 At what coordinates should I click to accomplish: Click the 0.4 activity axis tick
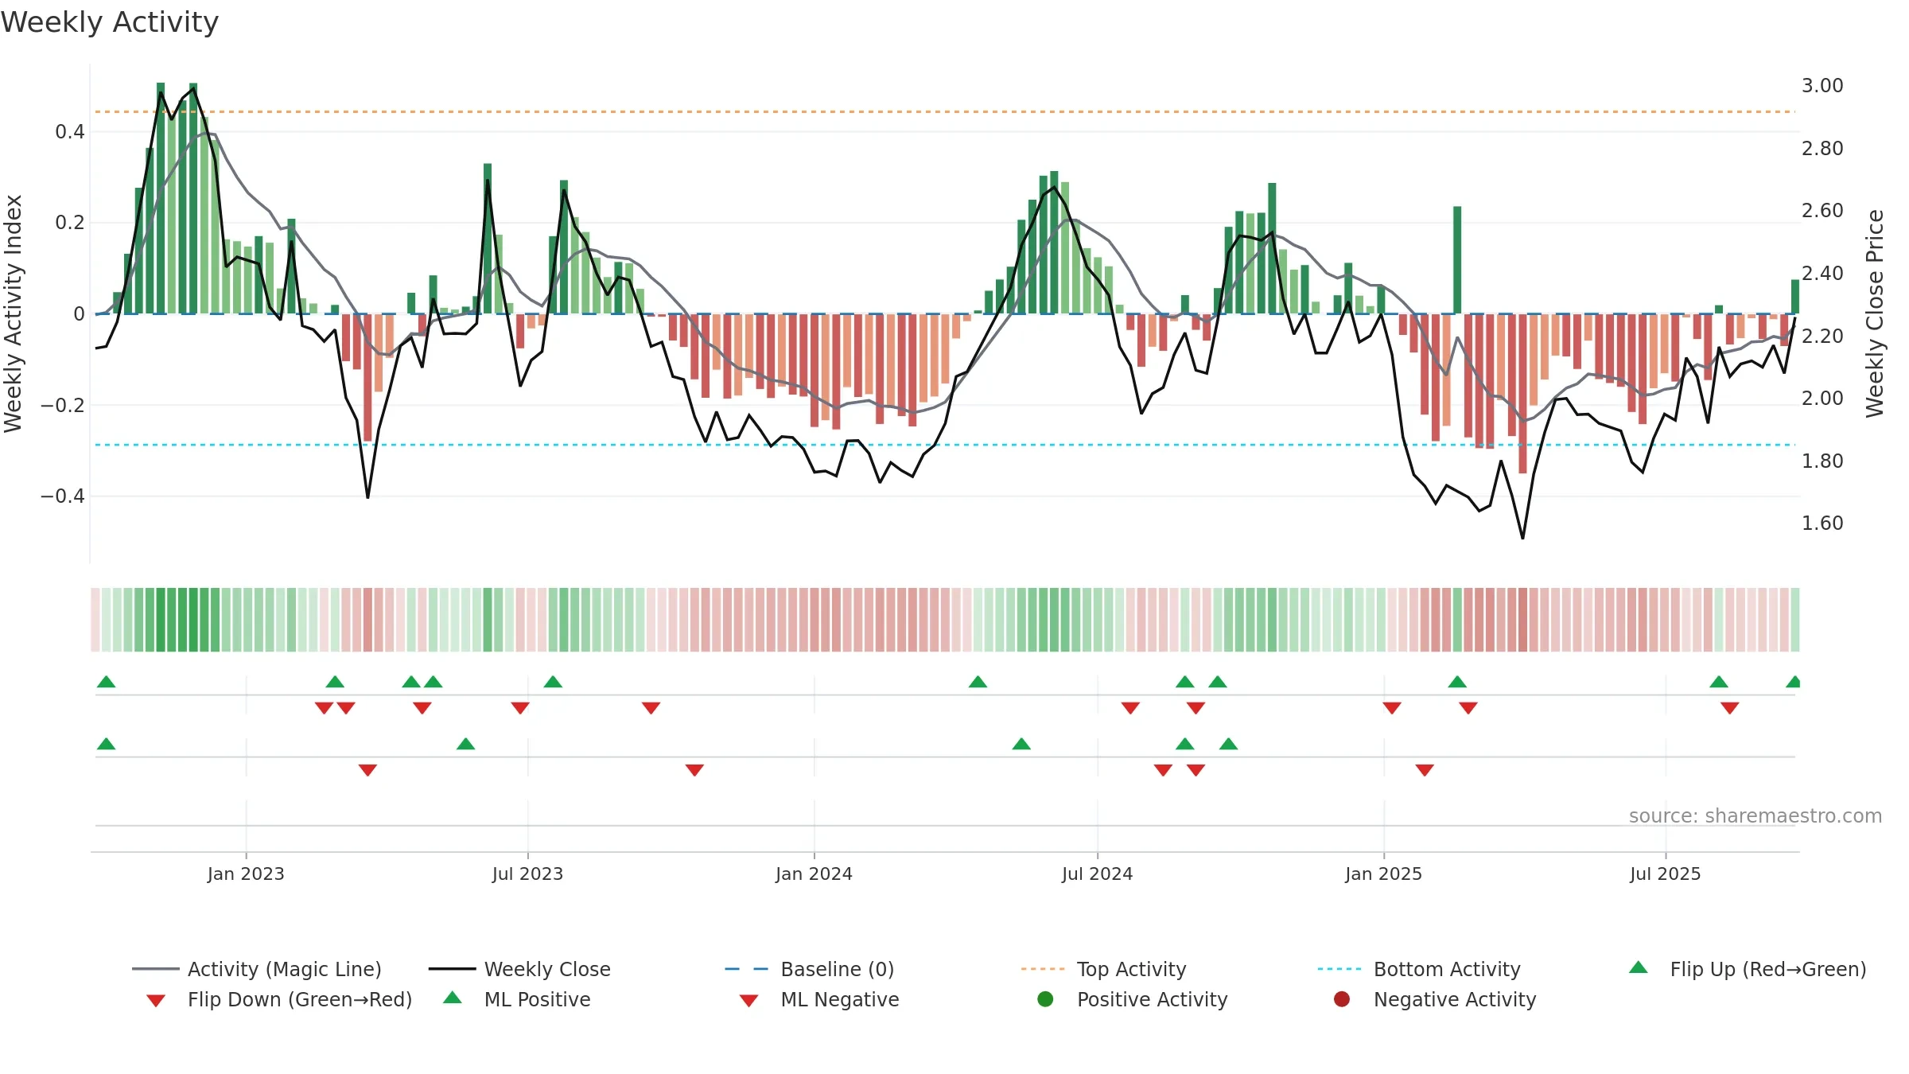[x=70, y=131]
